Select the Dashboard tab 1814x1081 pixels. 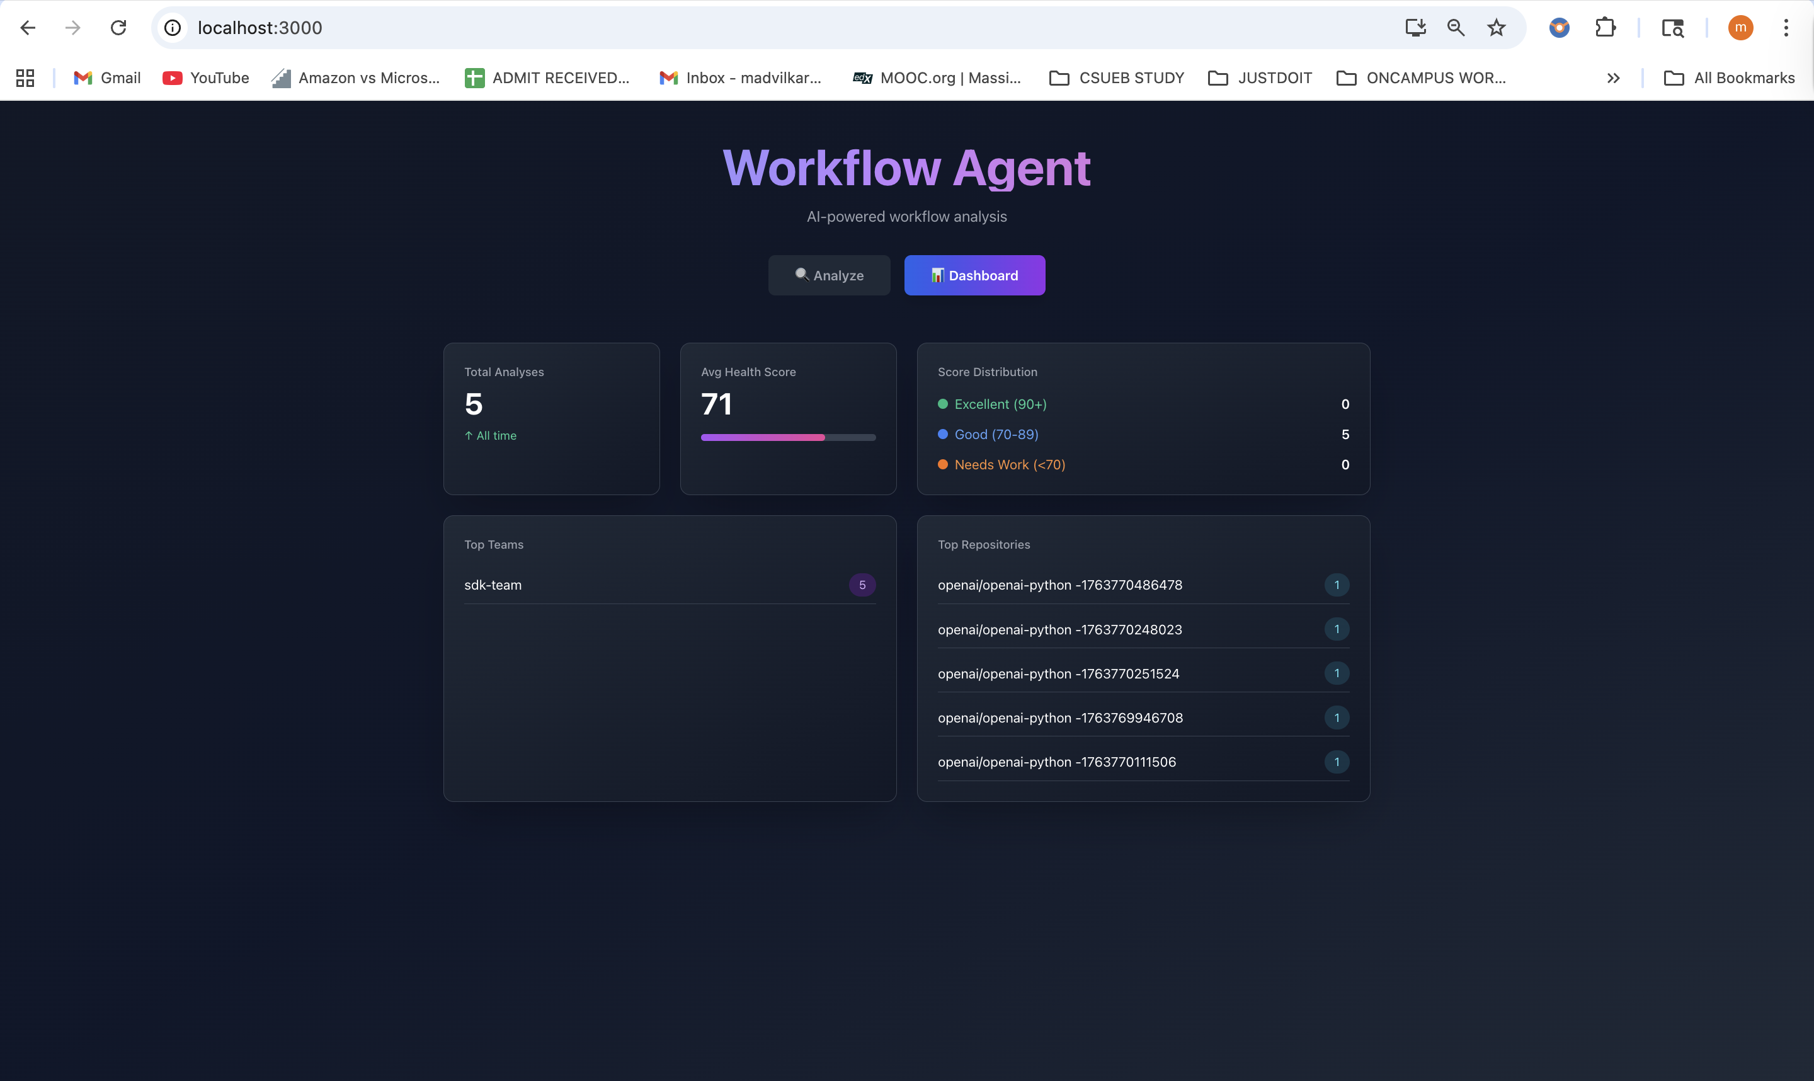point(974,275)
